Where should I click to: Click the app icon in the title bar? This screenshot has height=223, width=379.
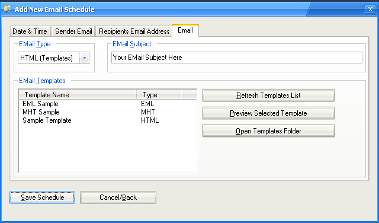(8, 9)
